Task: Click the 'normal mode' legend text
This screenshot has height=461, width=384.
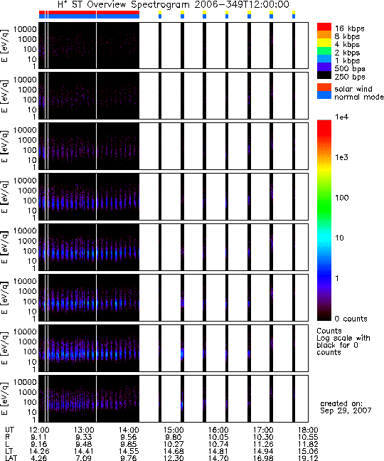Action: (359, 97)
